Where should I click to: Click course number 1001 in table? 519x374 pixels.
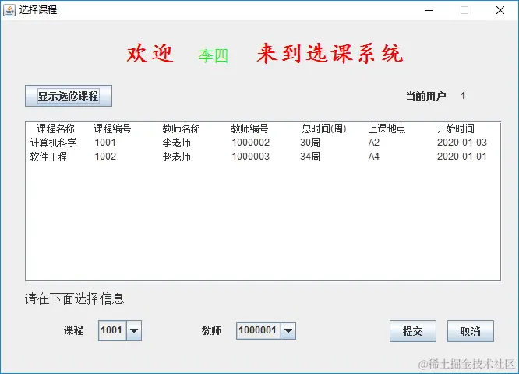click(105, 143)
